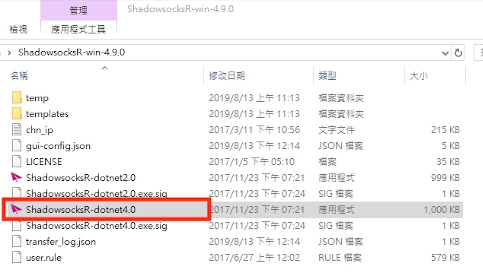Open the address bar history dropdown

point(445,53)
